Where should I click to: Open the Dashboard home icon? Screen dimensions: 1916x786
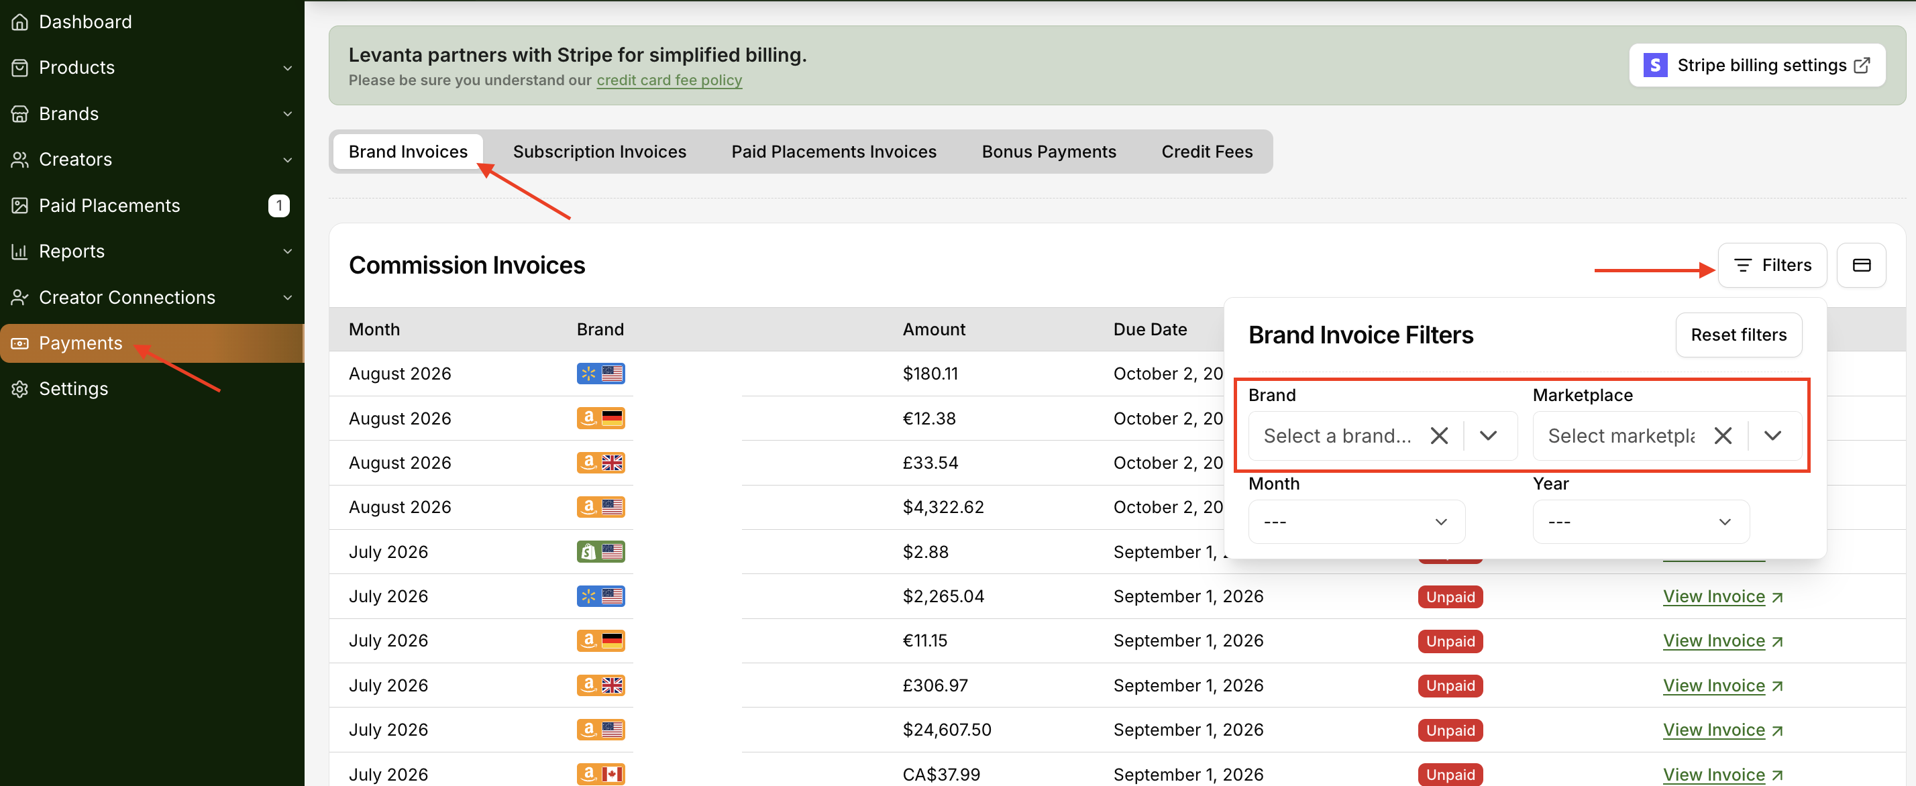[x=20, y=22]
